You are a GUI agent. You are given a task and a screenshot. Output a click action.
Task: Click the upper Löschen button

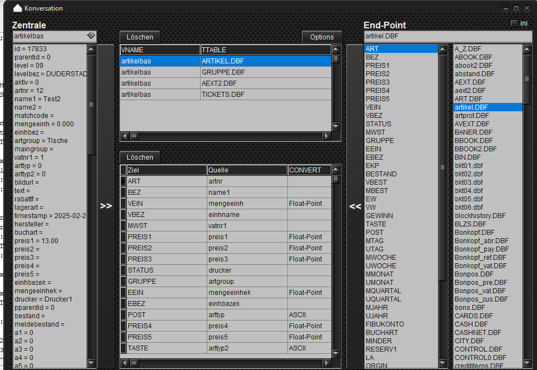(x=140, y=37)
